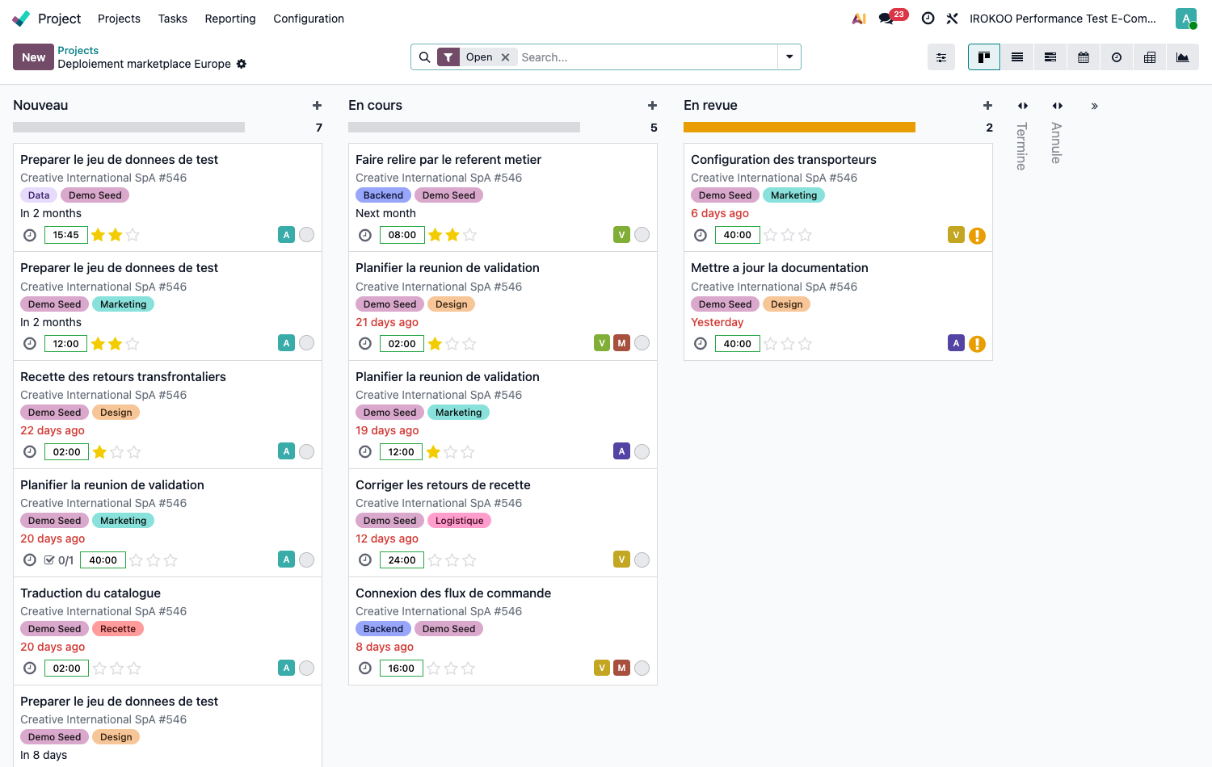
Task: Click the Nouveau column progress bar
Action: [x=128, y=128]
